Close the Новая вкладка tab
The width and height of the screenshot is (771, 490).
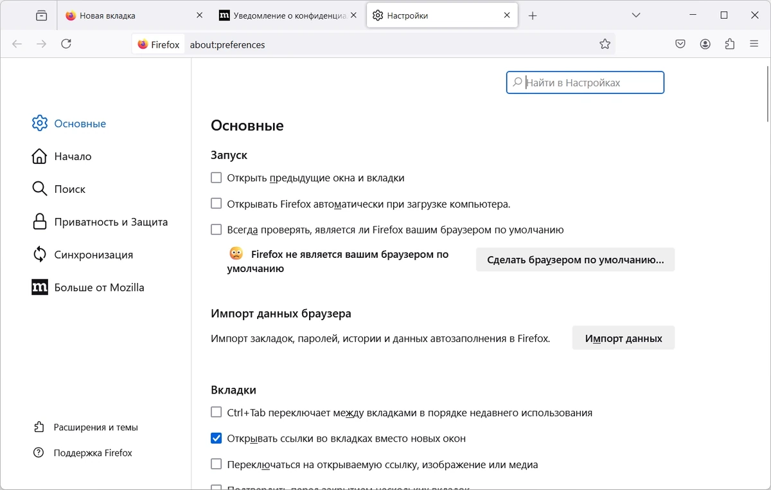(200, 15)
